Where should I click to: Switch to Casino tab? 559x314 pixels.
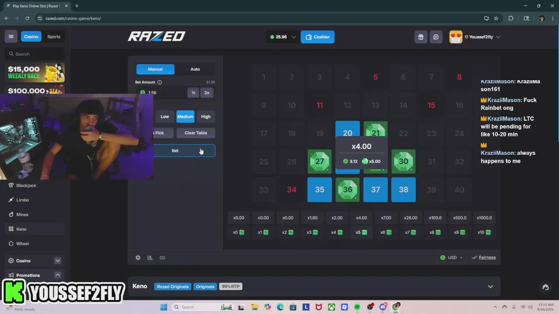click(x=31, y=37)
